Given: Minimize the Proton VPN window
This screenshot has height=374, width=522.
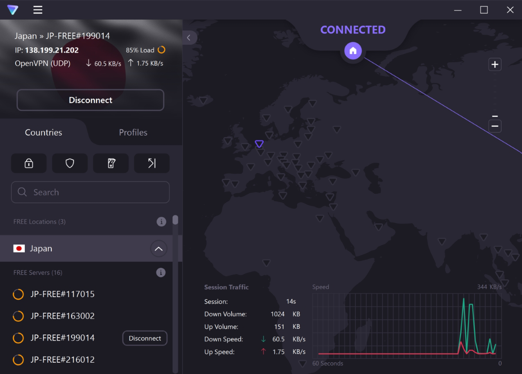Looking at the screenshot, I should coord(457,10).
